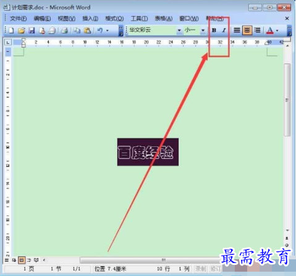Click the Word document icon in title bar
The height and width of the screenshot is (276, 296).
[7, 7]
